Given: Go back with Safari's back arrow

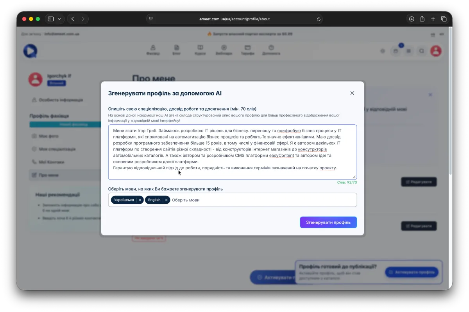Looking at the screenshot, I should 73,19.
